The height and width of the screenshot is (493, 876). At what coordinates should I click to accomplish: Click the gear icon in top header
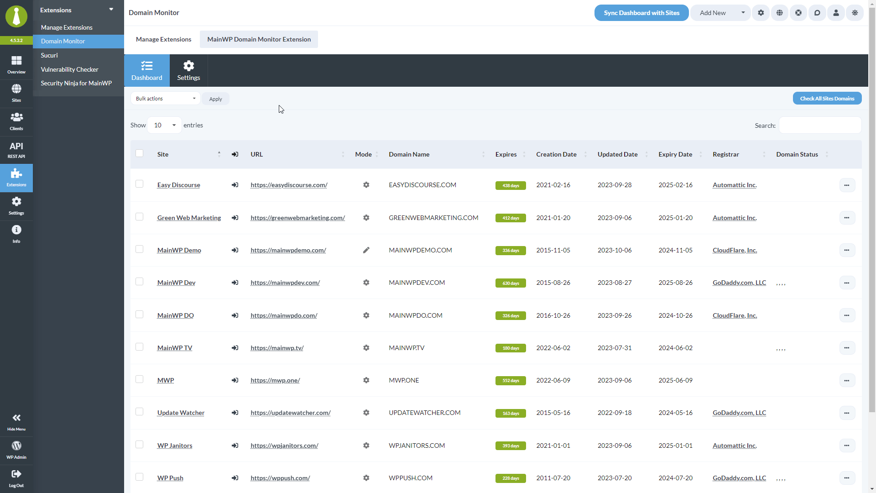click(x=761, y=13)
